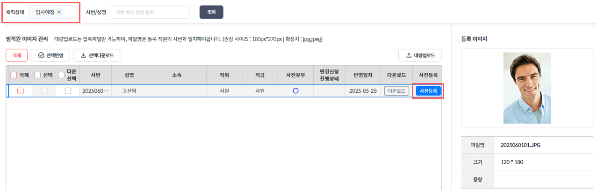
Task: Check the 다운선택 checkbox in 고신입 row
Action: (68, 91)
